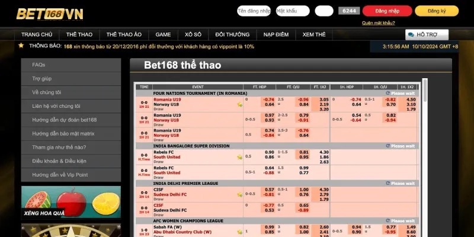Open the Xổ Số menu tab
The width and height of the screenshot is (474, 237).
pos(193,35)
